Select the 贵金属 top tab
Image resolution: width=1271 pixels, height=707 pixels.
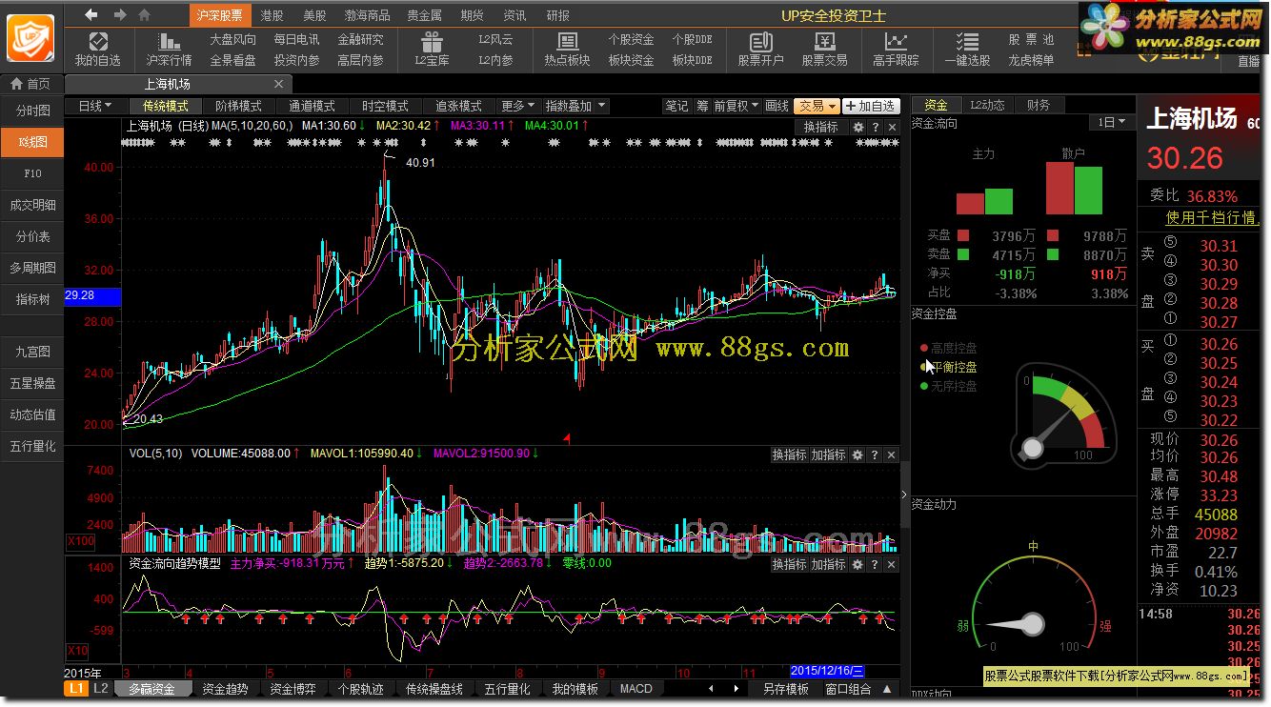point(424,15)
